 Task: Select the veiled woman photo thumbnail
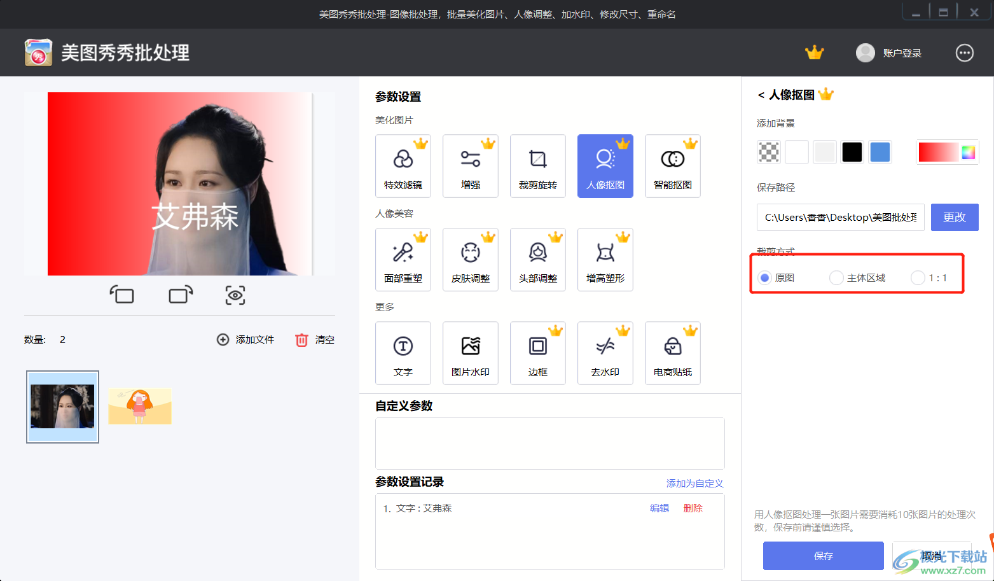pos(62,407)
